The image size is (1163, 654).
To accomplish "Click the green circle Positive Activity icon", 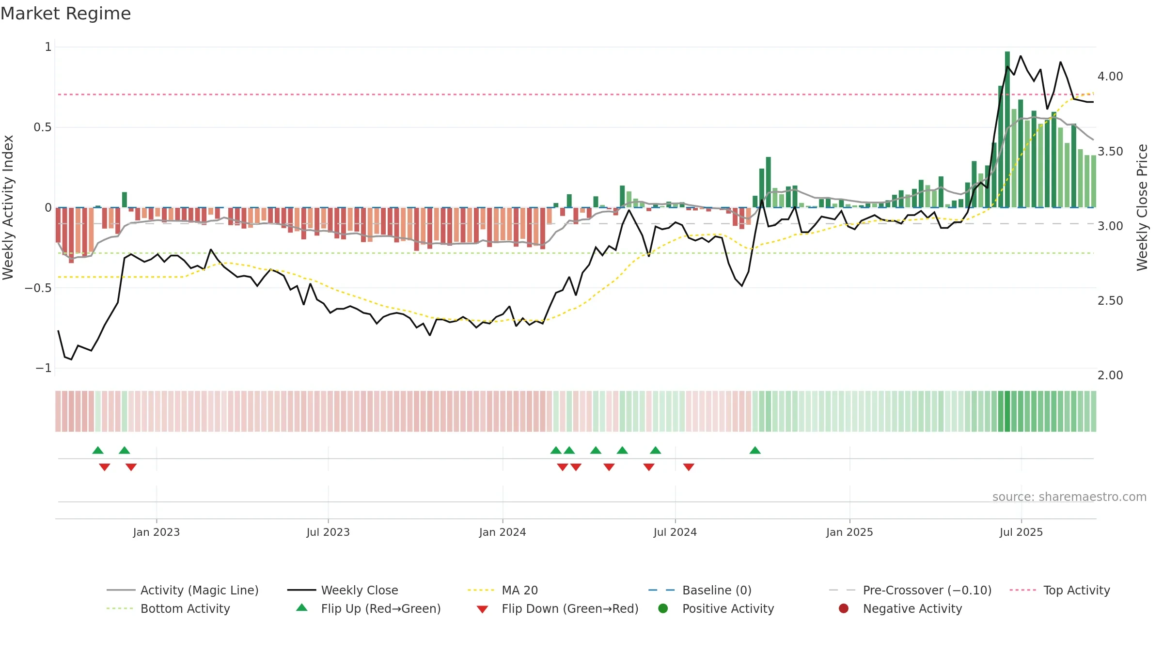I will (663, 608).
